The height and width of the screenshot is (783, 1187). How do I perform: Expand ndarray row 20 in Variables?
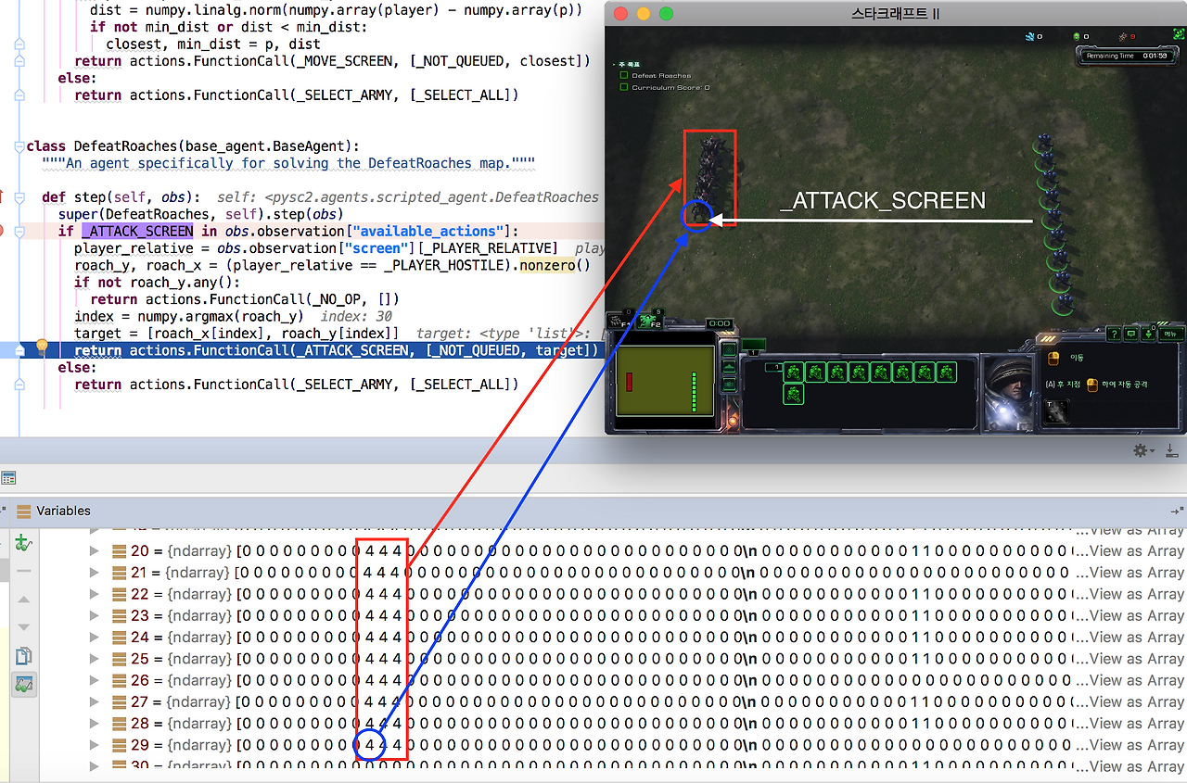pos(94,550)
